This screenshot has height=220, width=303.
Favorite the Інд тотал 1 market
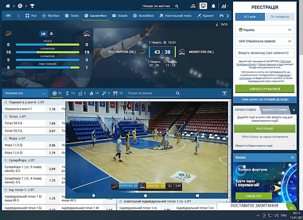[6, 190]
